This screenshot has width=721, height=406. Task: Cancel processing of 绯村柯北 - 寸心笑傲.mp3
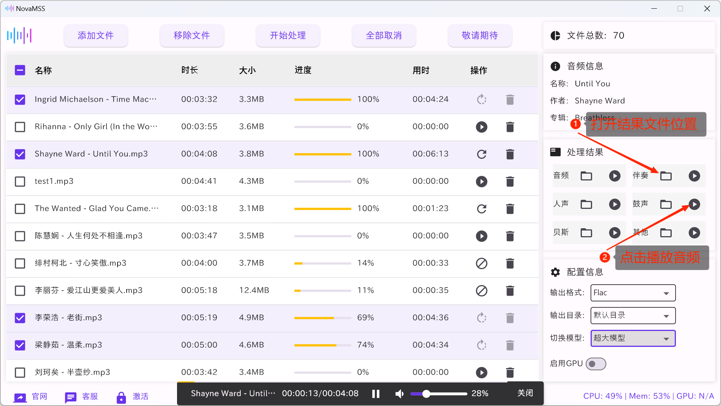(x=481, y=263)
